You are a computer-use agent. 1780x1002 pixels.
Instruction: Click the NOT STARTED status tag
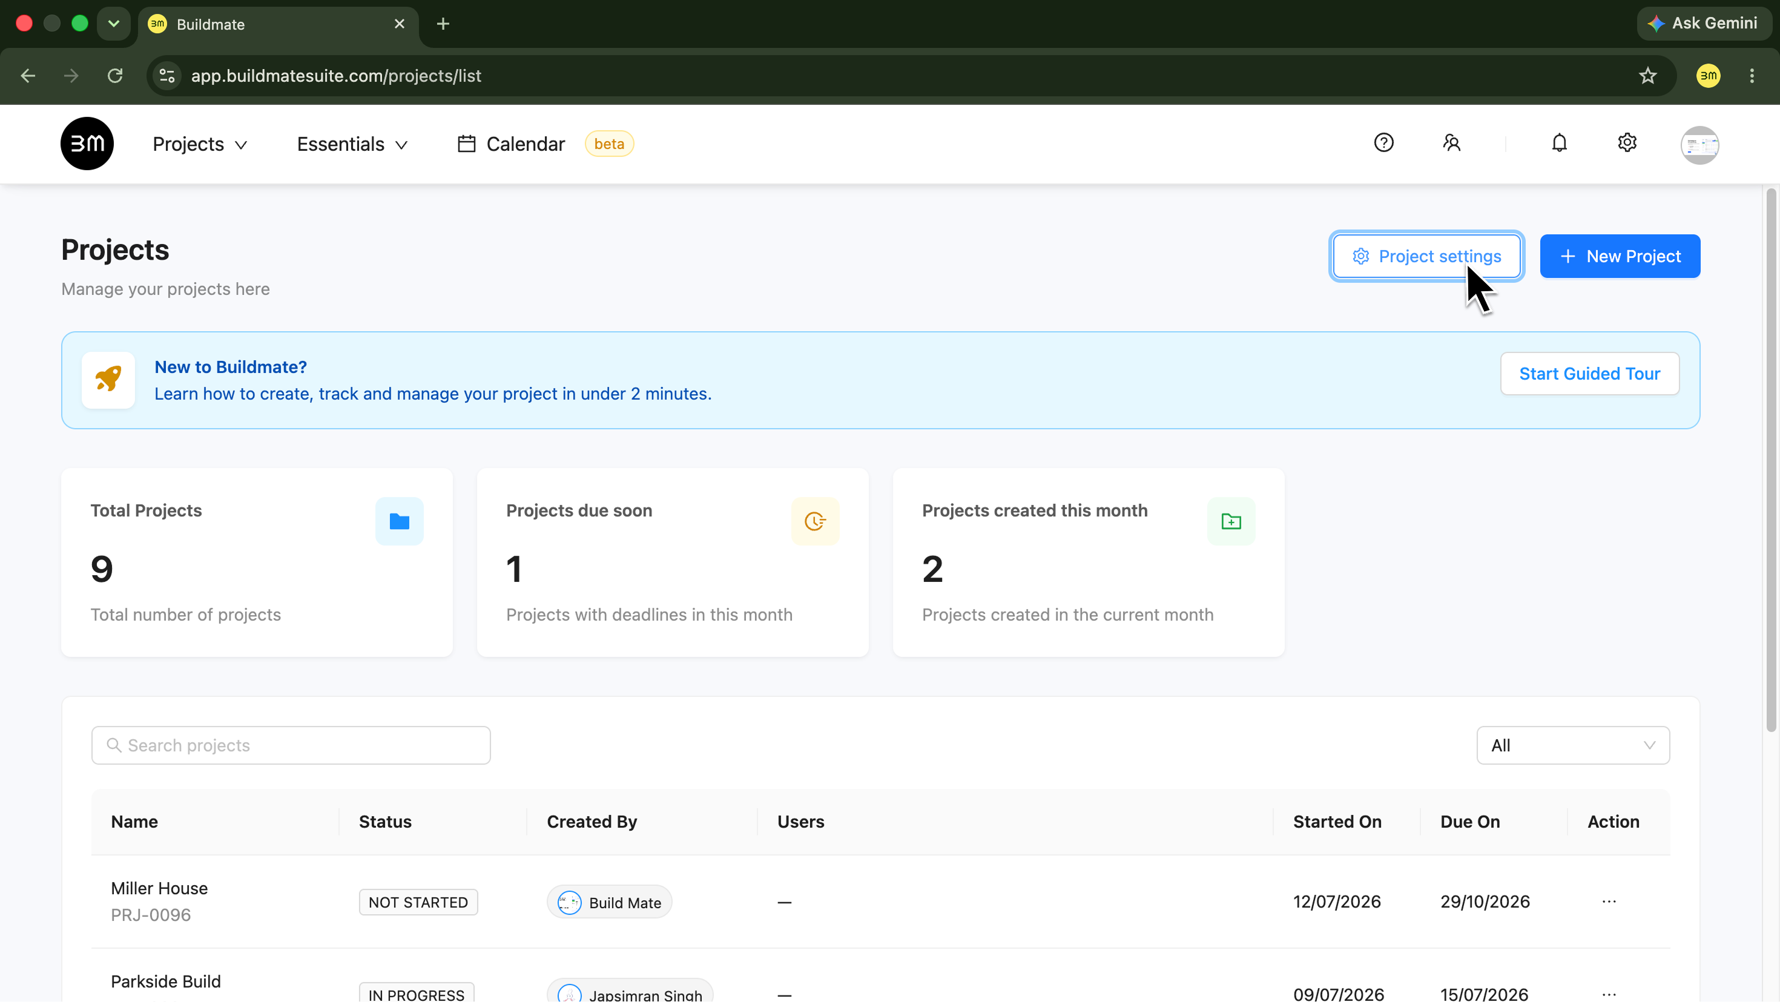click(418, 903)
